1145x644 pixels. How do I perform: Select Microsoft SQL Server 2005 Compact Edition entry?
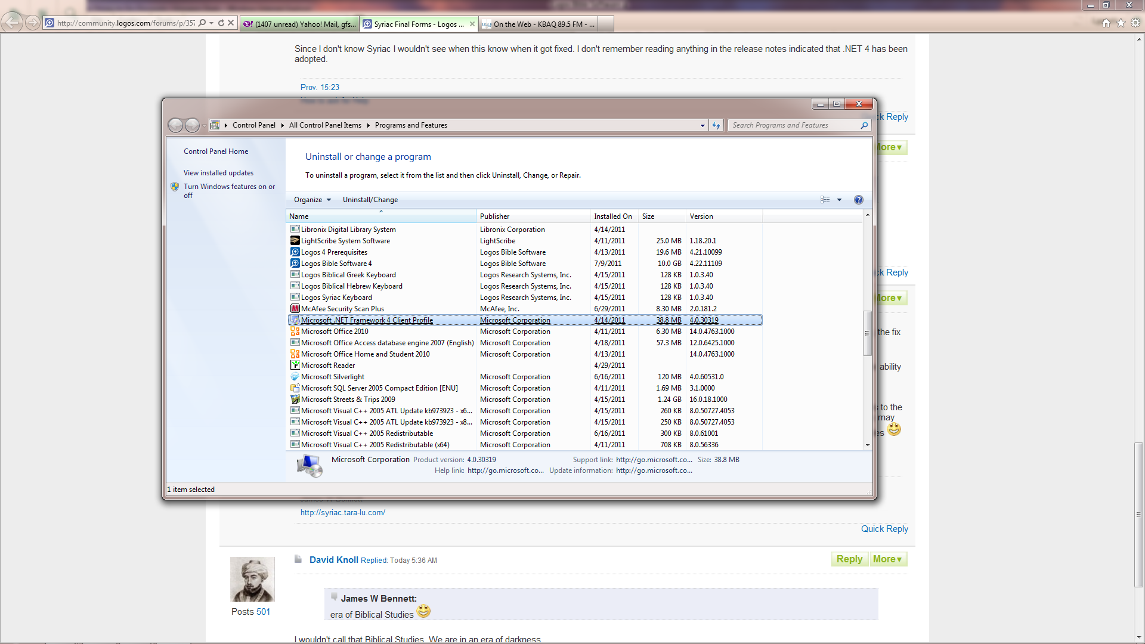click(x=525, y=388)
